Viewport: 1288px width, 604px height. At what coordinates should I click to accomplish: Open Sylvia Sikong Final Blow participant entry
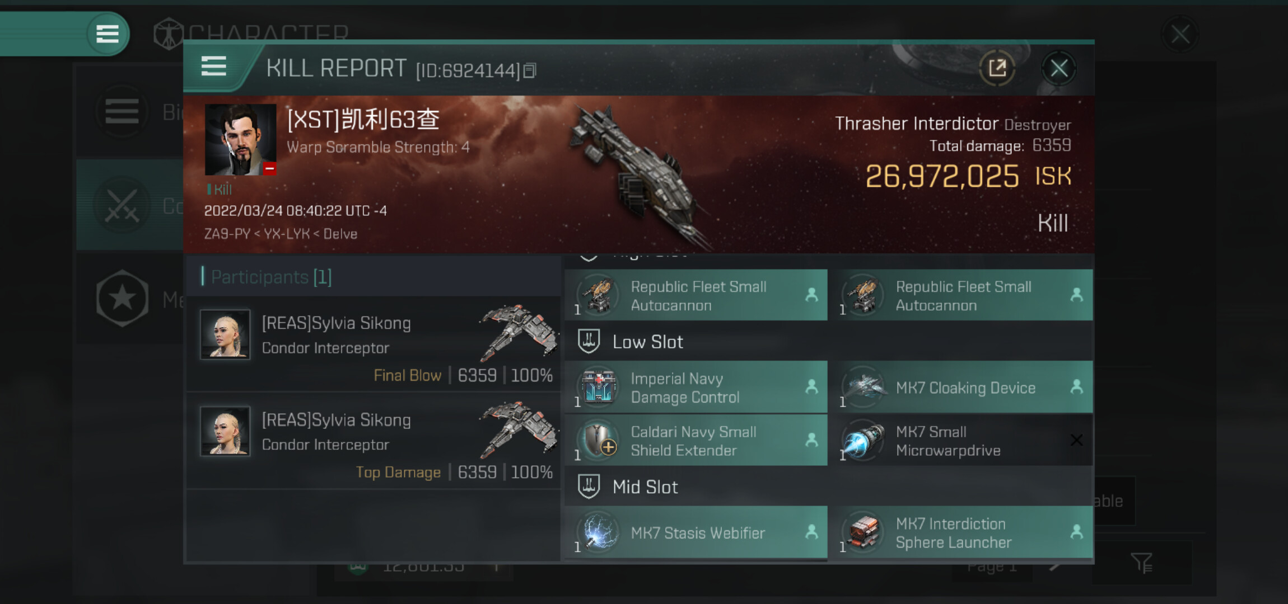pos(374,345)
